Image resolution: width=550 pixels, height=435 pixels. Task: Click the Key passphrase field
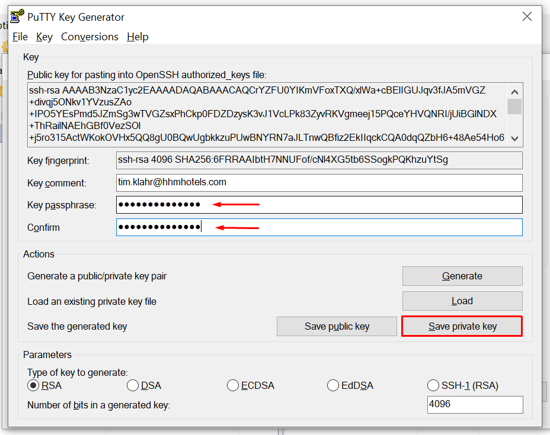[x=319, y=205]
